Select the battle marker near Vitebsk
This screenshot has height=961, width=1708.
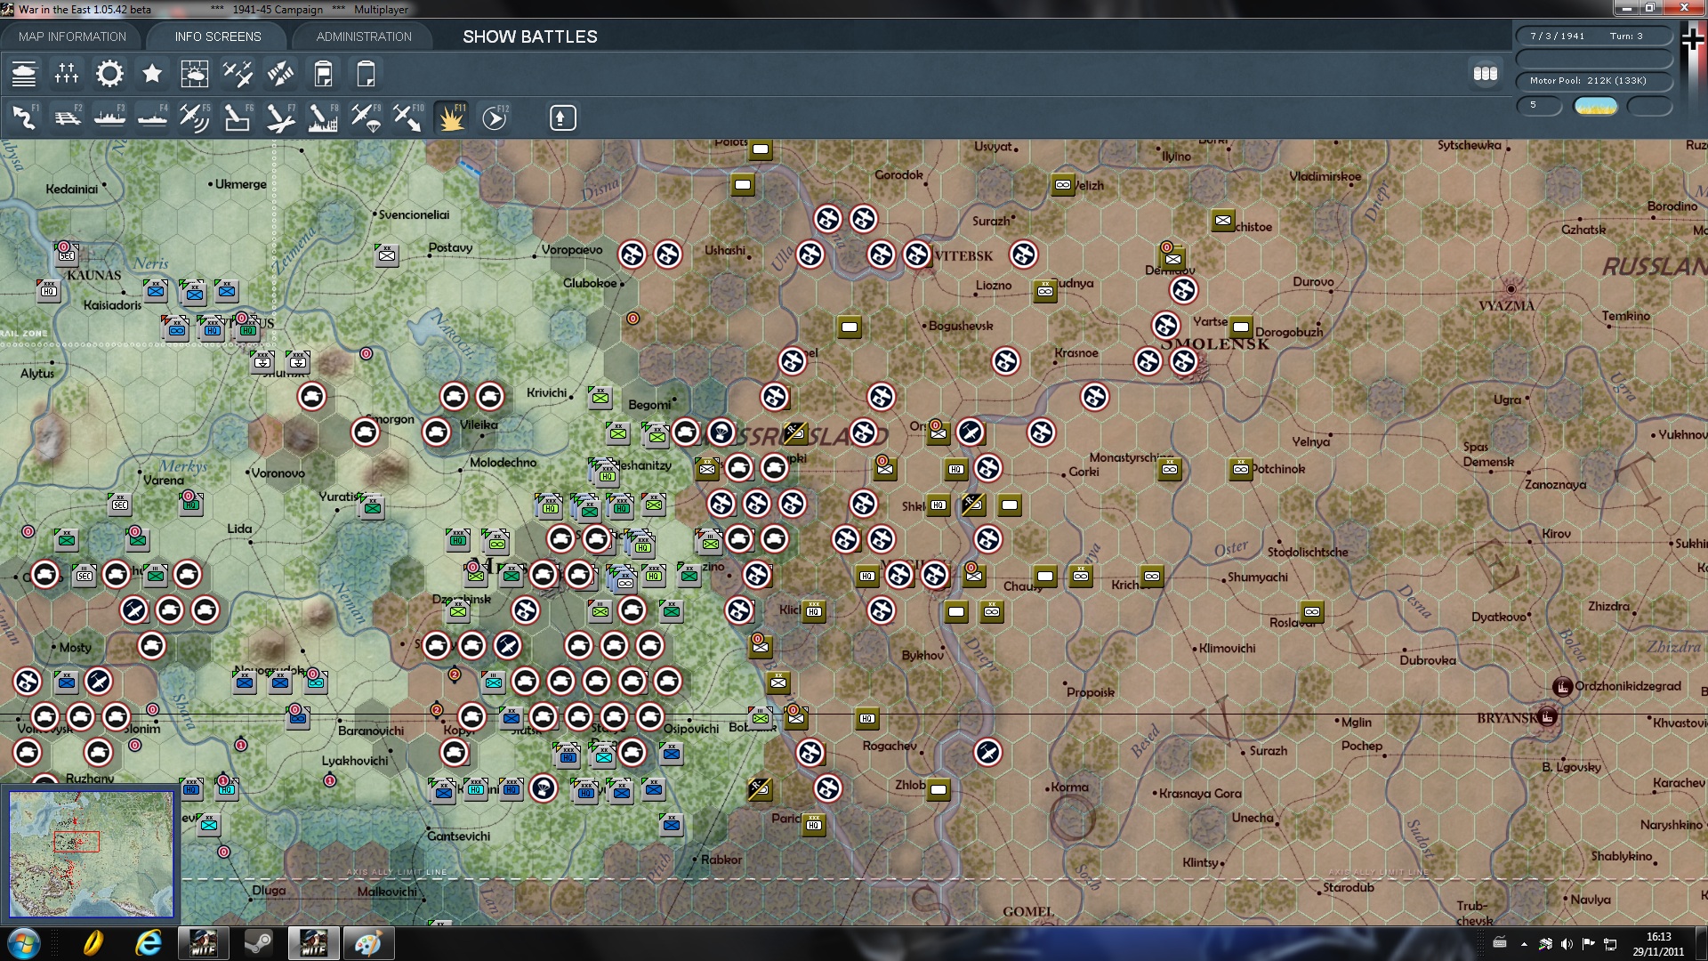coord(916,254)
